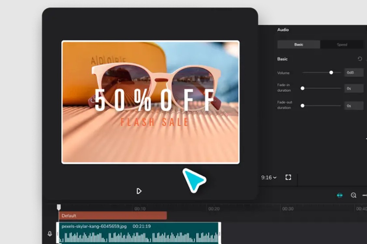The image size is (367, 244).
Task: Enter fullscreen preview mode
Action: point(288,177)
